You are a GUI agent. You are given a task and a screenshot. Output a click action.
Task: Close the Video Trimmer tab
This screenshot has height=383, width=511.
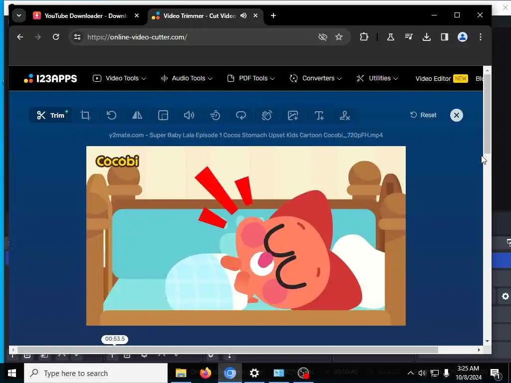click(255, 15)
